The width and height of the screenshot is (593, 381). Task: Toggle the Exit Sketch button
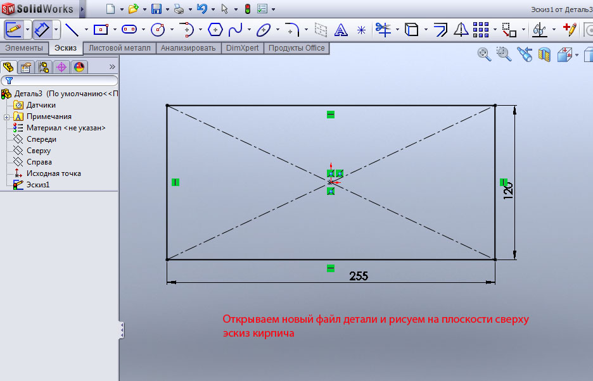click(14, 29)
